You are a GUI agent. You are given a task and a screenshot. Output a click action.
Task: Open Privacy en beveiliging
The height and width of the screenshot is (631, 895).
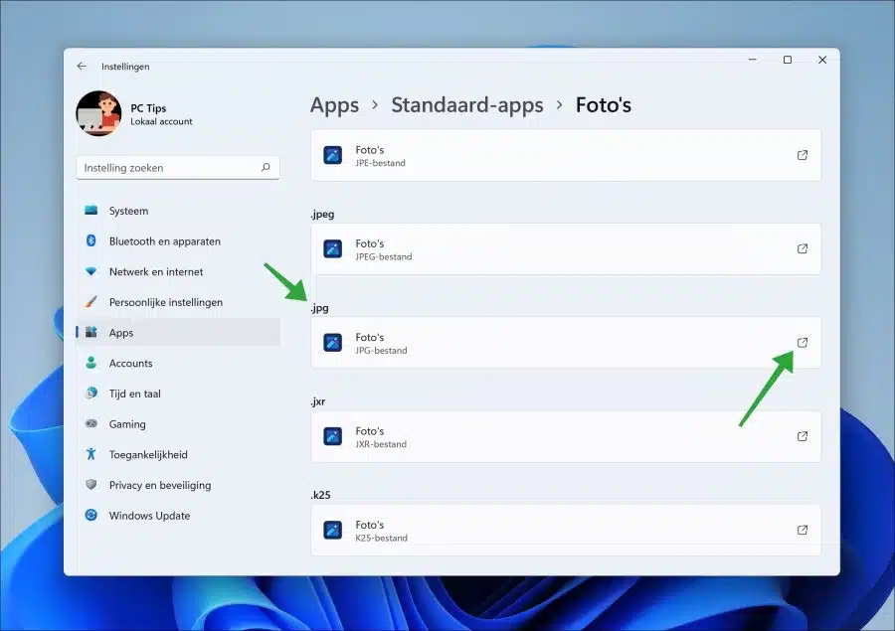tap(178, 485)
